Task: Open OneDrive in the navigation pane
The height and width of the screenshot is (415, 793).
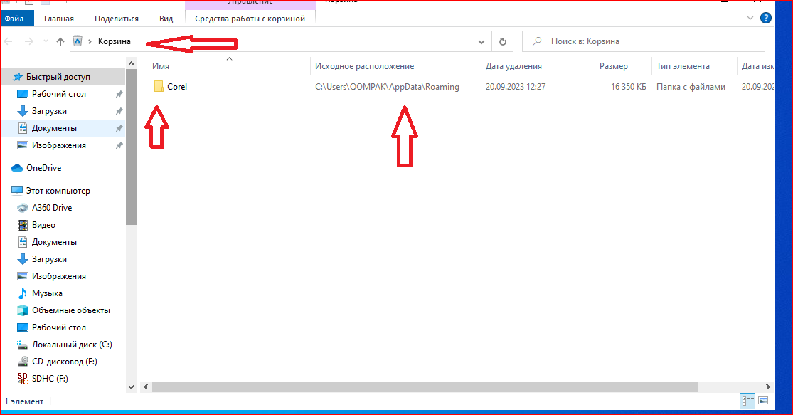Action: [43, 168]
